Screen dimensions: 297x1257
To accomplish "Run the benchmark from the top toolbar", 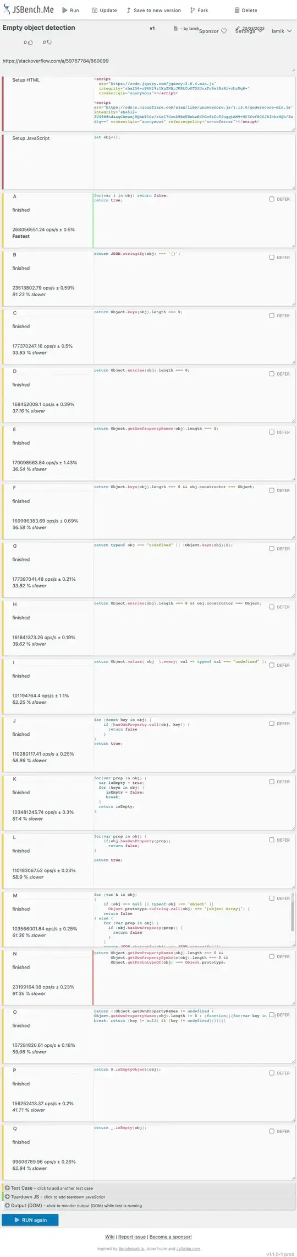I will click(x=70, y=10).
